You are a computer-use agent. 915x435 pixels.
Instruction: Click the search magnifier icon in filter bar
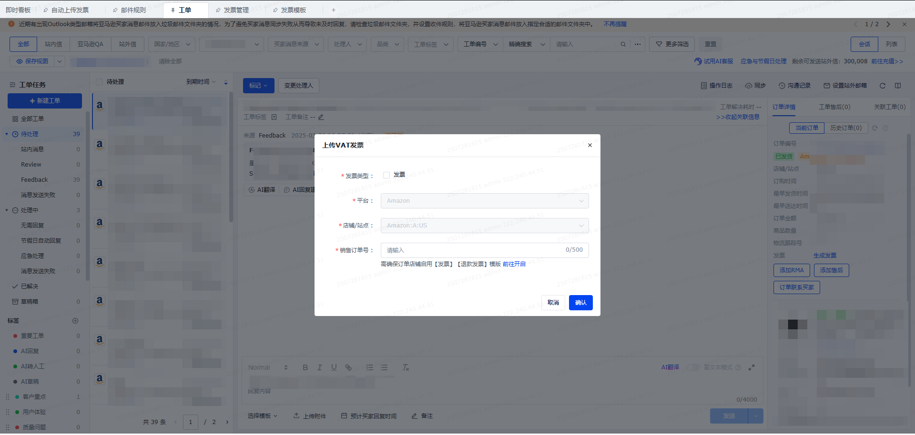623,44
